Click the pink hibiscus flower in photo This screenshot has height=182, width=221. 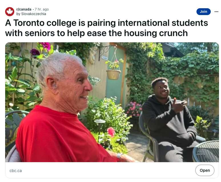(x=111, y=132)
